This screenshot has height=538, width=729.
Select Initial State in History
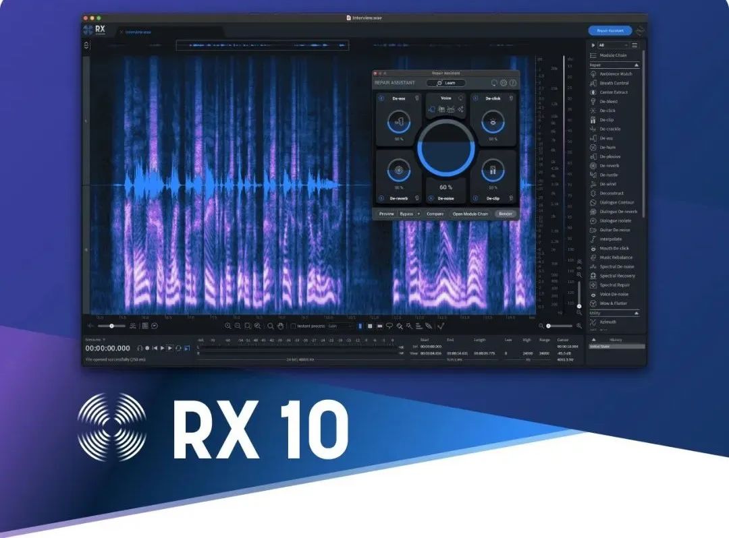pyautogui.click(x=616, y=347)
